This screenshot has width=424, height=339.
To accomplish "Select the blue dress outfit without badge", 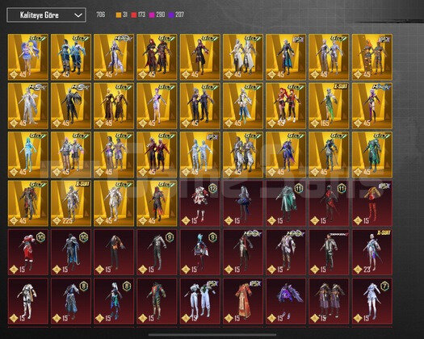I will coord(243,203).
